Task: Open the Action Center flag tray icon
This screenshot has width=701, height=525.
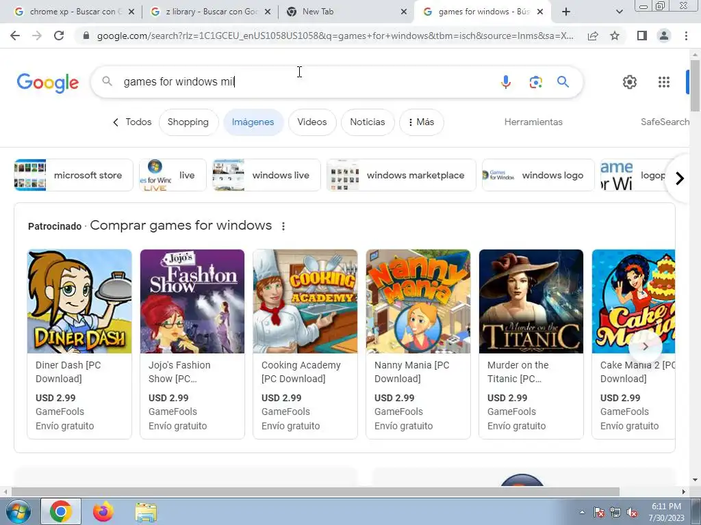Action: tap(598, 512)
